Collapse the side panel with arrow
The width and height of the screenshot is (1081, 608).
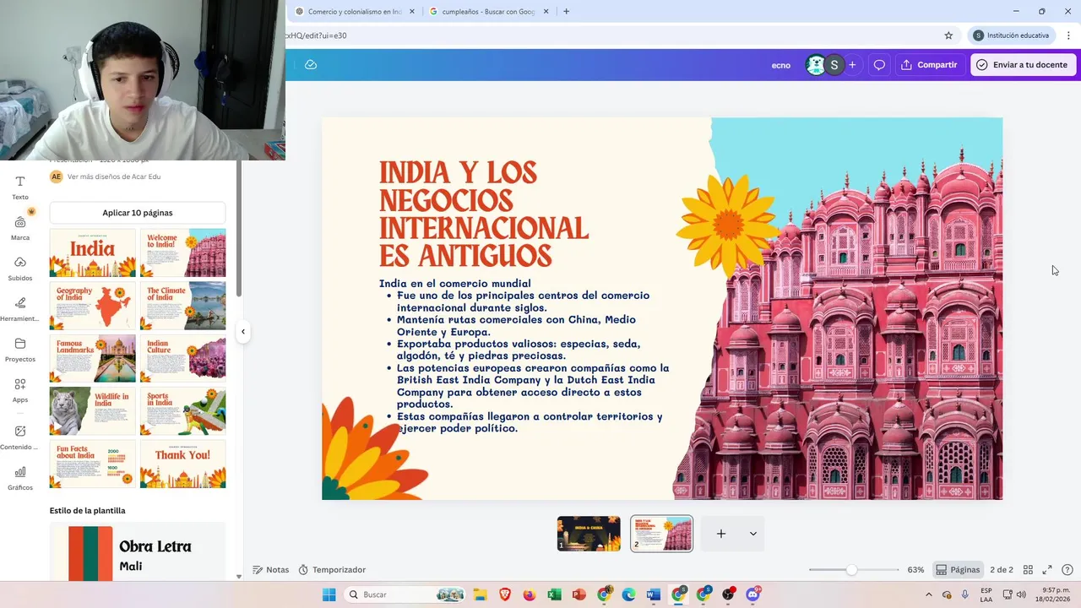pos(243,332)
